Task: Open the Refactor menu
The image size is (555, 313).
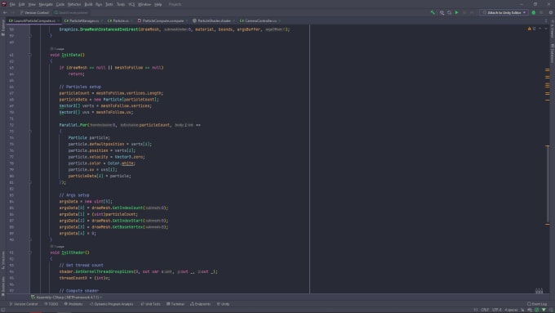Action: [x=74, y=4]
